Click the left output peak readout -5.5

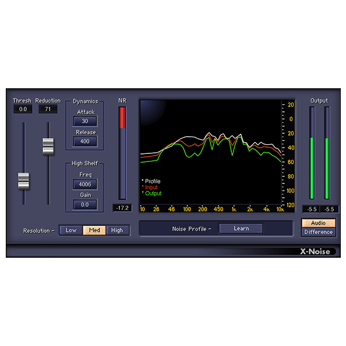(311, 209)
